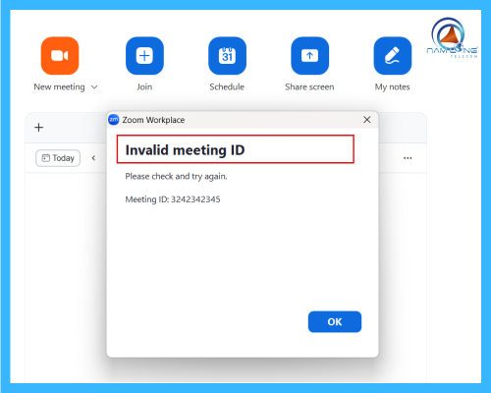
Task: Open the Schedule calendar icon
Action: click(x=227, y=56)
